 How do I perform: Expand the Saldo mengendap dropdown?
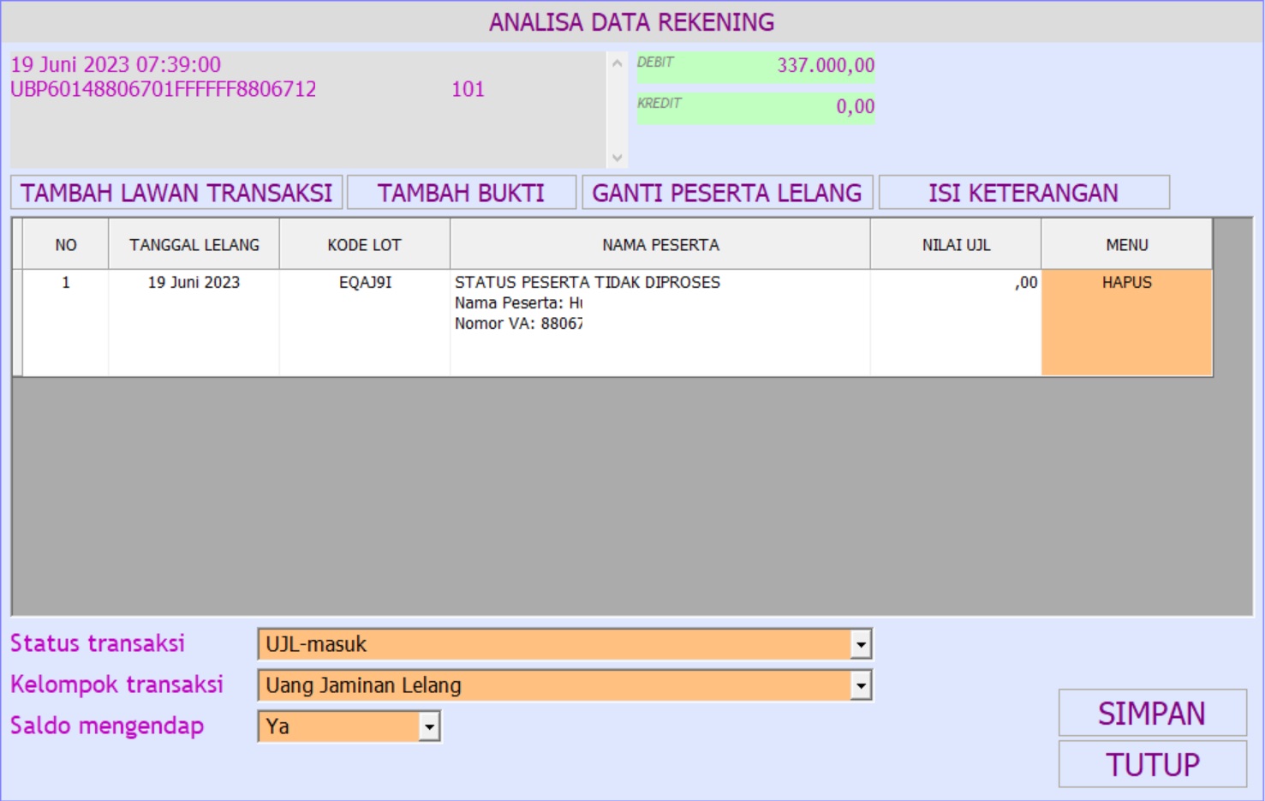tap(429, 726)
